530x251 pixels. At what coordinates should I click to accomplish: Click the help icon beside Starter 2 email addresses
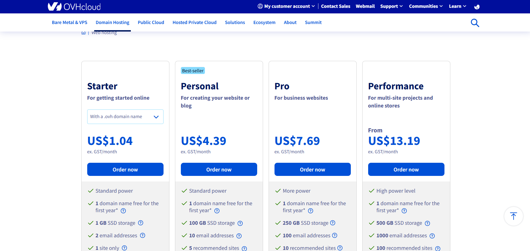[x=143, y=235]
